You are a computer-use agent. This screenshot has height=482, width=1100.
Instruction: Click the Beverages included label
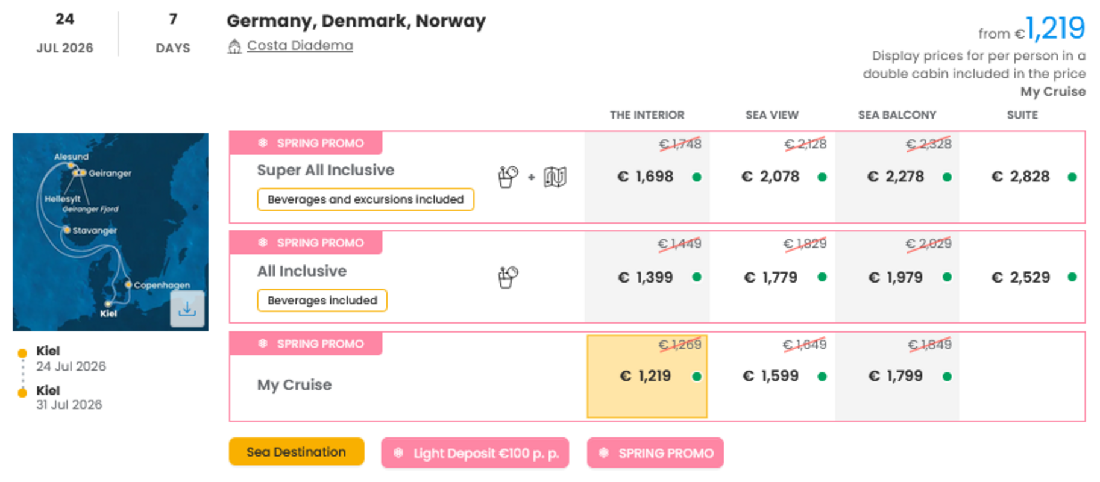(x=322, y=300)
